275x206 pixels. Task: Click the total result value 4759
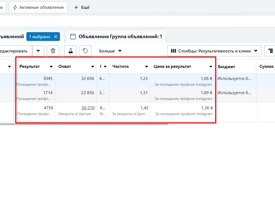(x=48, y=108)
